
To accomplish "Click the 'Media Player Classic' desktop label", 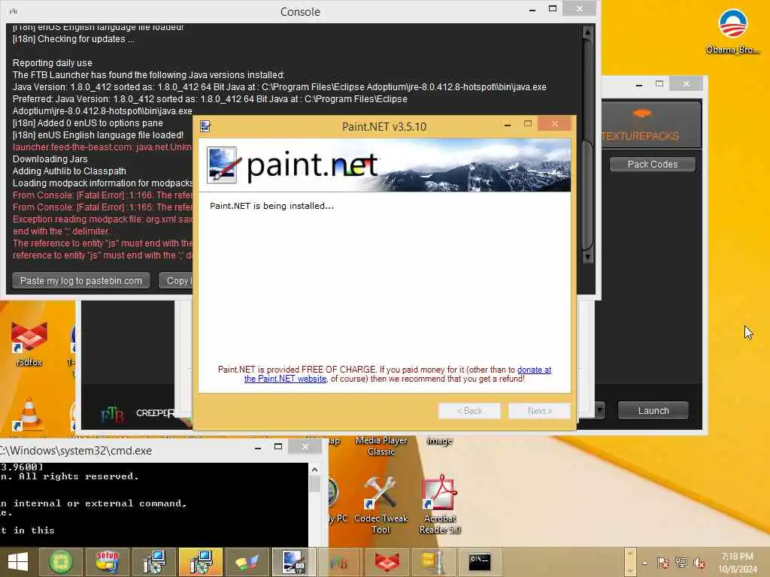I will point(381,446).
